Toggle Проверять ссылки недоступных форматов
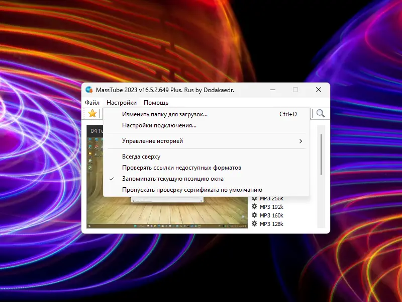Screen dimensions: 402x302 (x=206, y=168)
